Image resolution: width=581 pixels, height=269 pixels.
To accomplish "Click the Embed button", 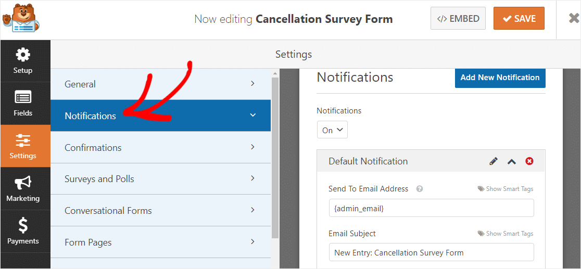I will (x=458, y=19).
